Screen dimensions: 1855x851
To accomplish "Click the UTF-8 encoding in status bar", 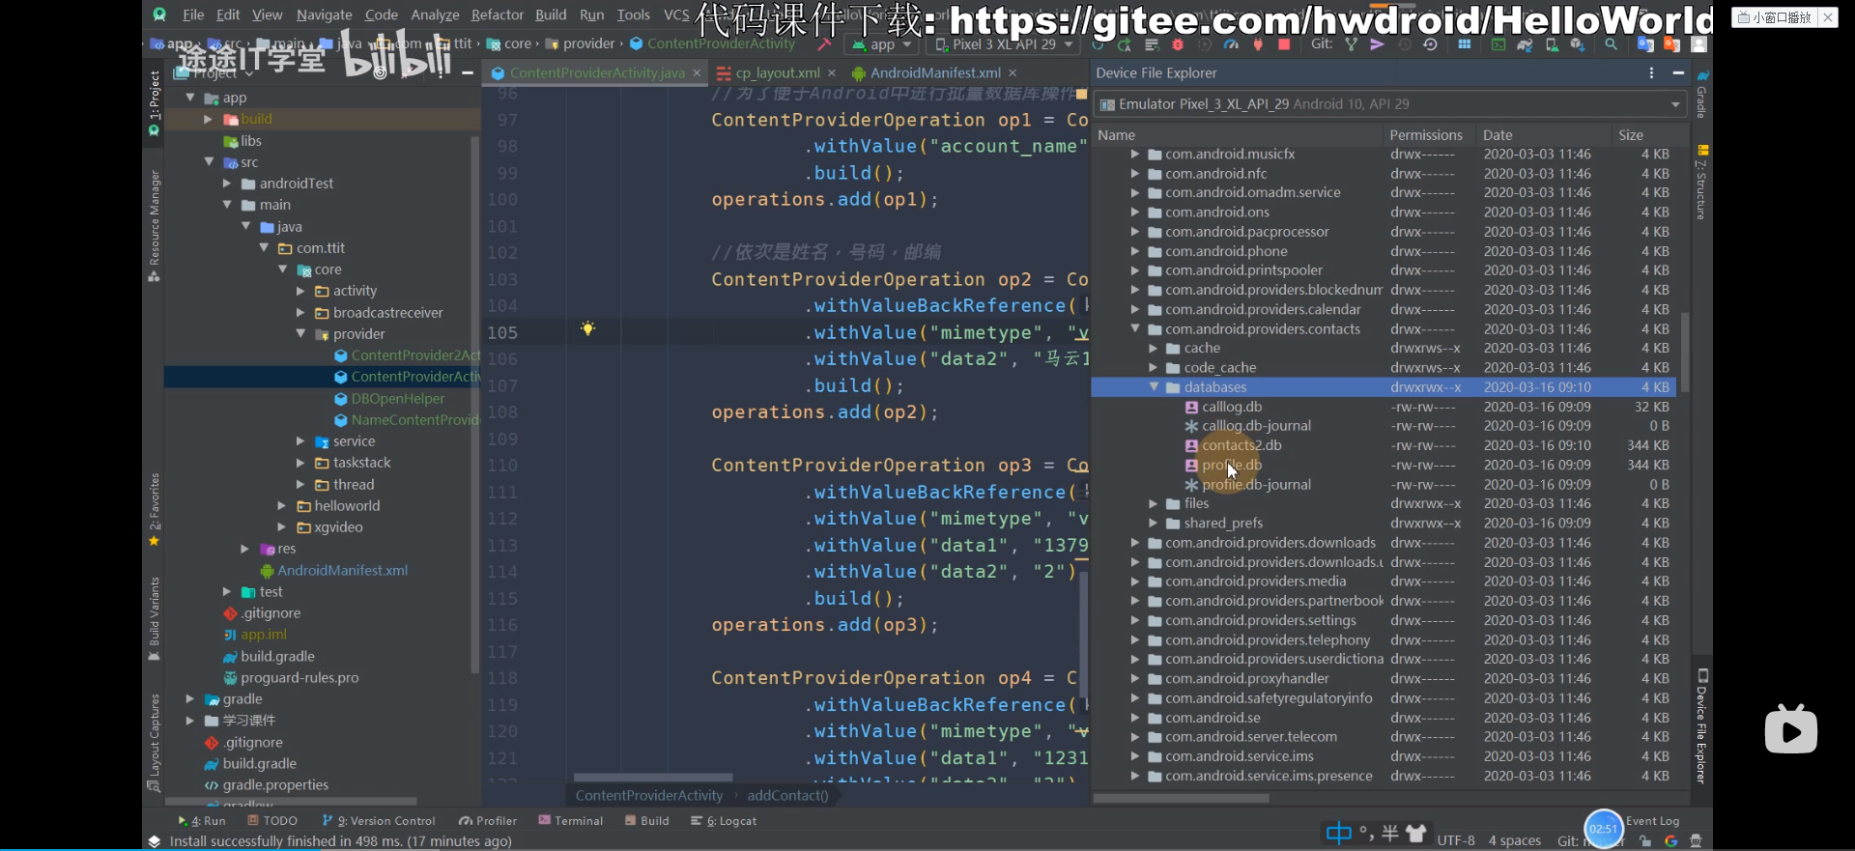I will tap(1456, 840).
